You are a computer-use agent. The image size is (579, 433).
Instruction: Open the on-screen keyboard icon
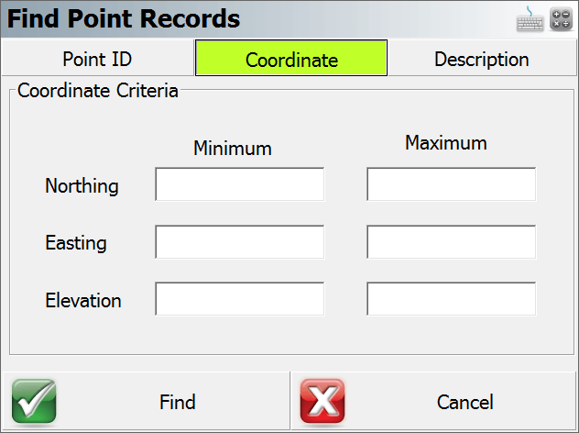coord(530,19)
